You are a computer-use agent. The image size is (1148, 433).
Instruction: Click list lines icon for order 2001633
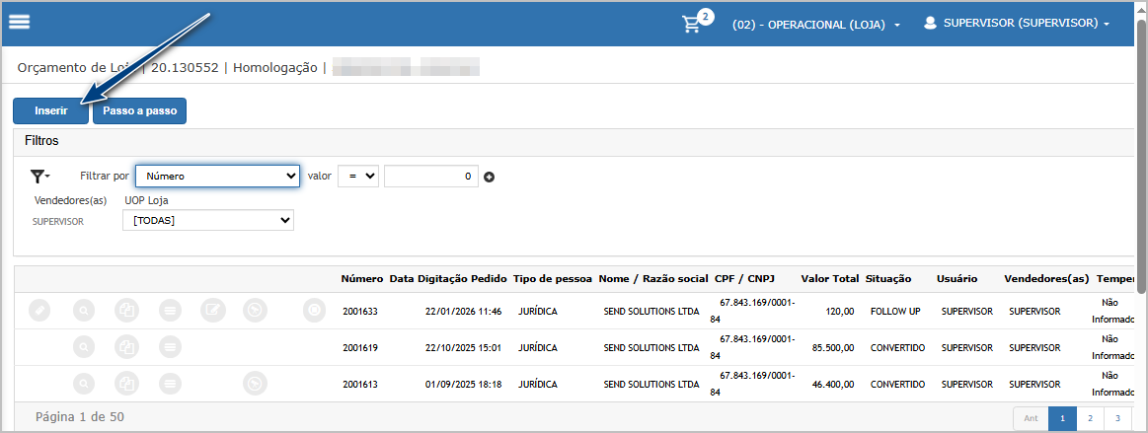point(171,311)
